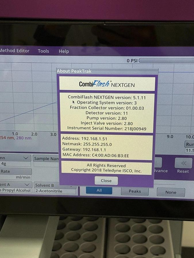The width and height of the screenshot is (194, 258).
Task: Click the Flow Rate button
Action: coord(16,171)
